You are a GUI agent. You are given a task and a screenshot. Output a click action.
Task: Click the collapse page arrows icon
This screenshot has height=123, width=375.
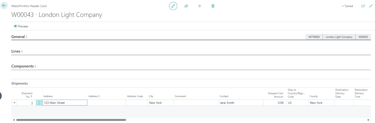pos(371,6)
